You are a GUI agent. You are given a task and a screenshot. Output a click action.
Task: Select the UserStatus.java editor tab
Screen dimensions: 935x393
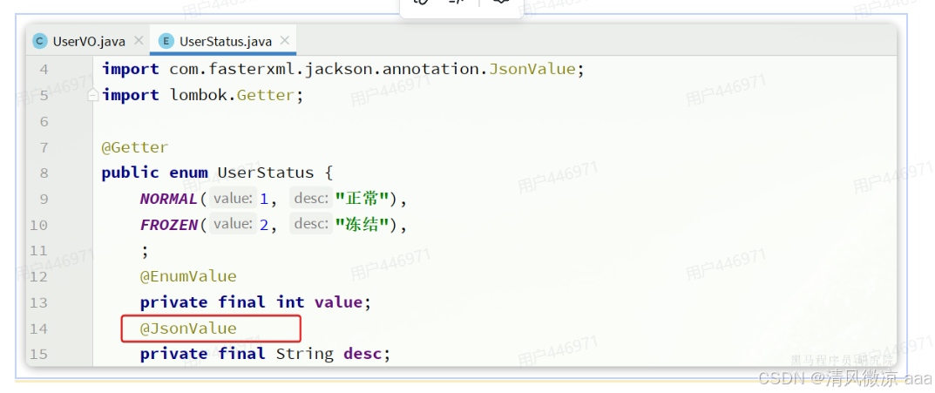(226, 41)
